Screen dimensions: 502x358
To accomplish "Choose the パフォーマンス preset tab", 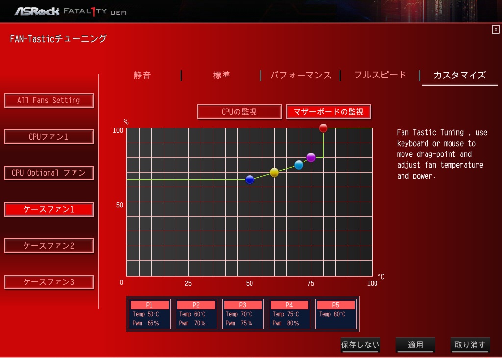I will coord(301,75).
